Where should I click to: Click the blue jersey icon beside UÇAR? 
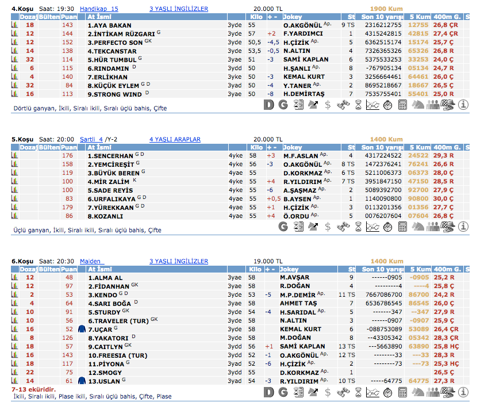pos(82,329)
